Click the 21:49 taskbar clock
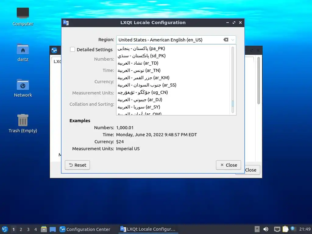 [305, 229]
